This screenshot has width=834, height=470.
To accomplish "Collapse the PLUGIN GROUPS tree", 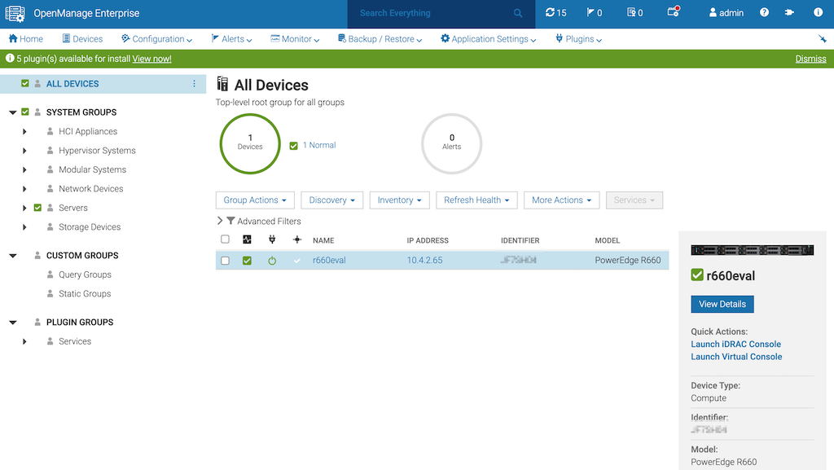I will point(13,323).
